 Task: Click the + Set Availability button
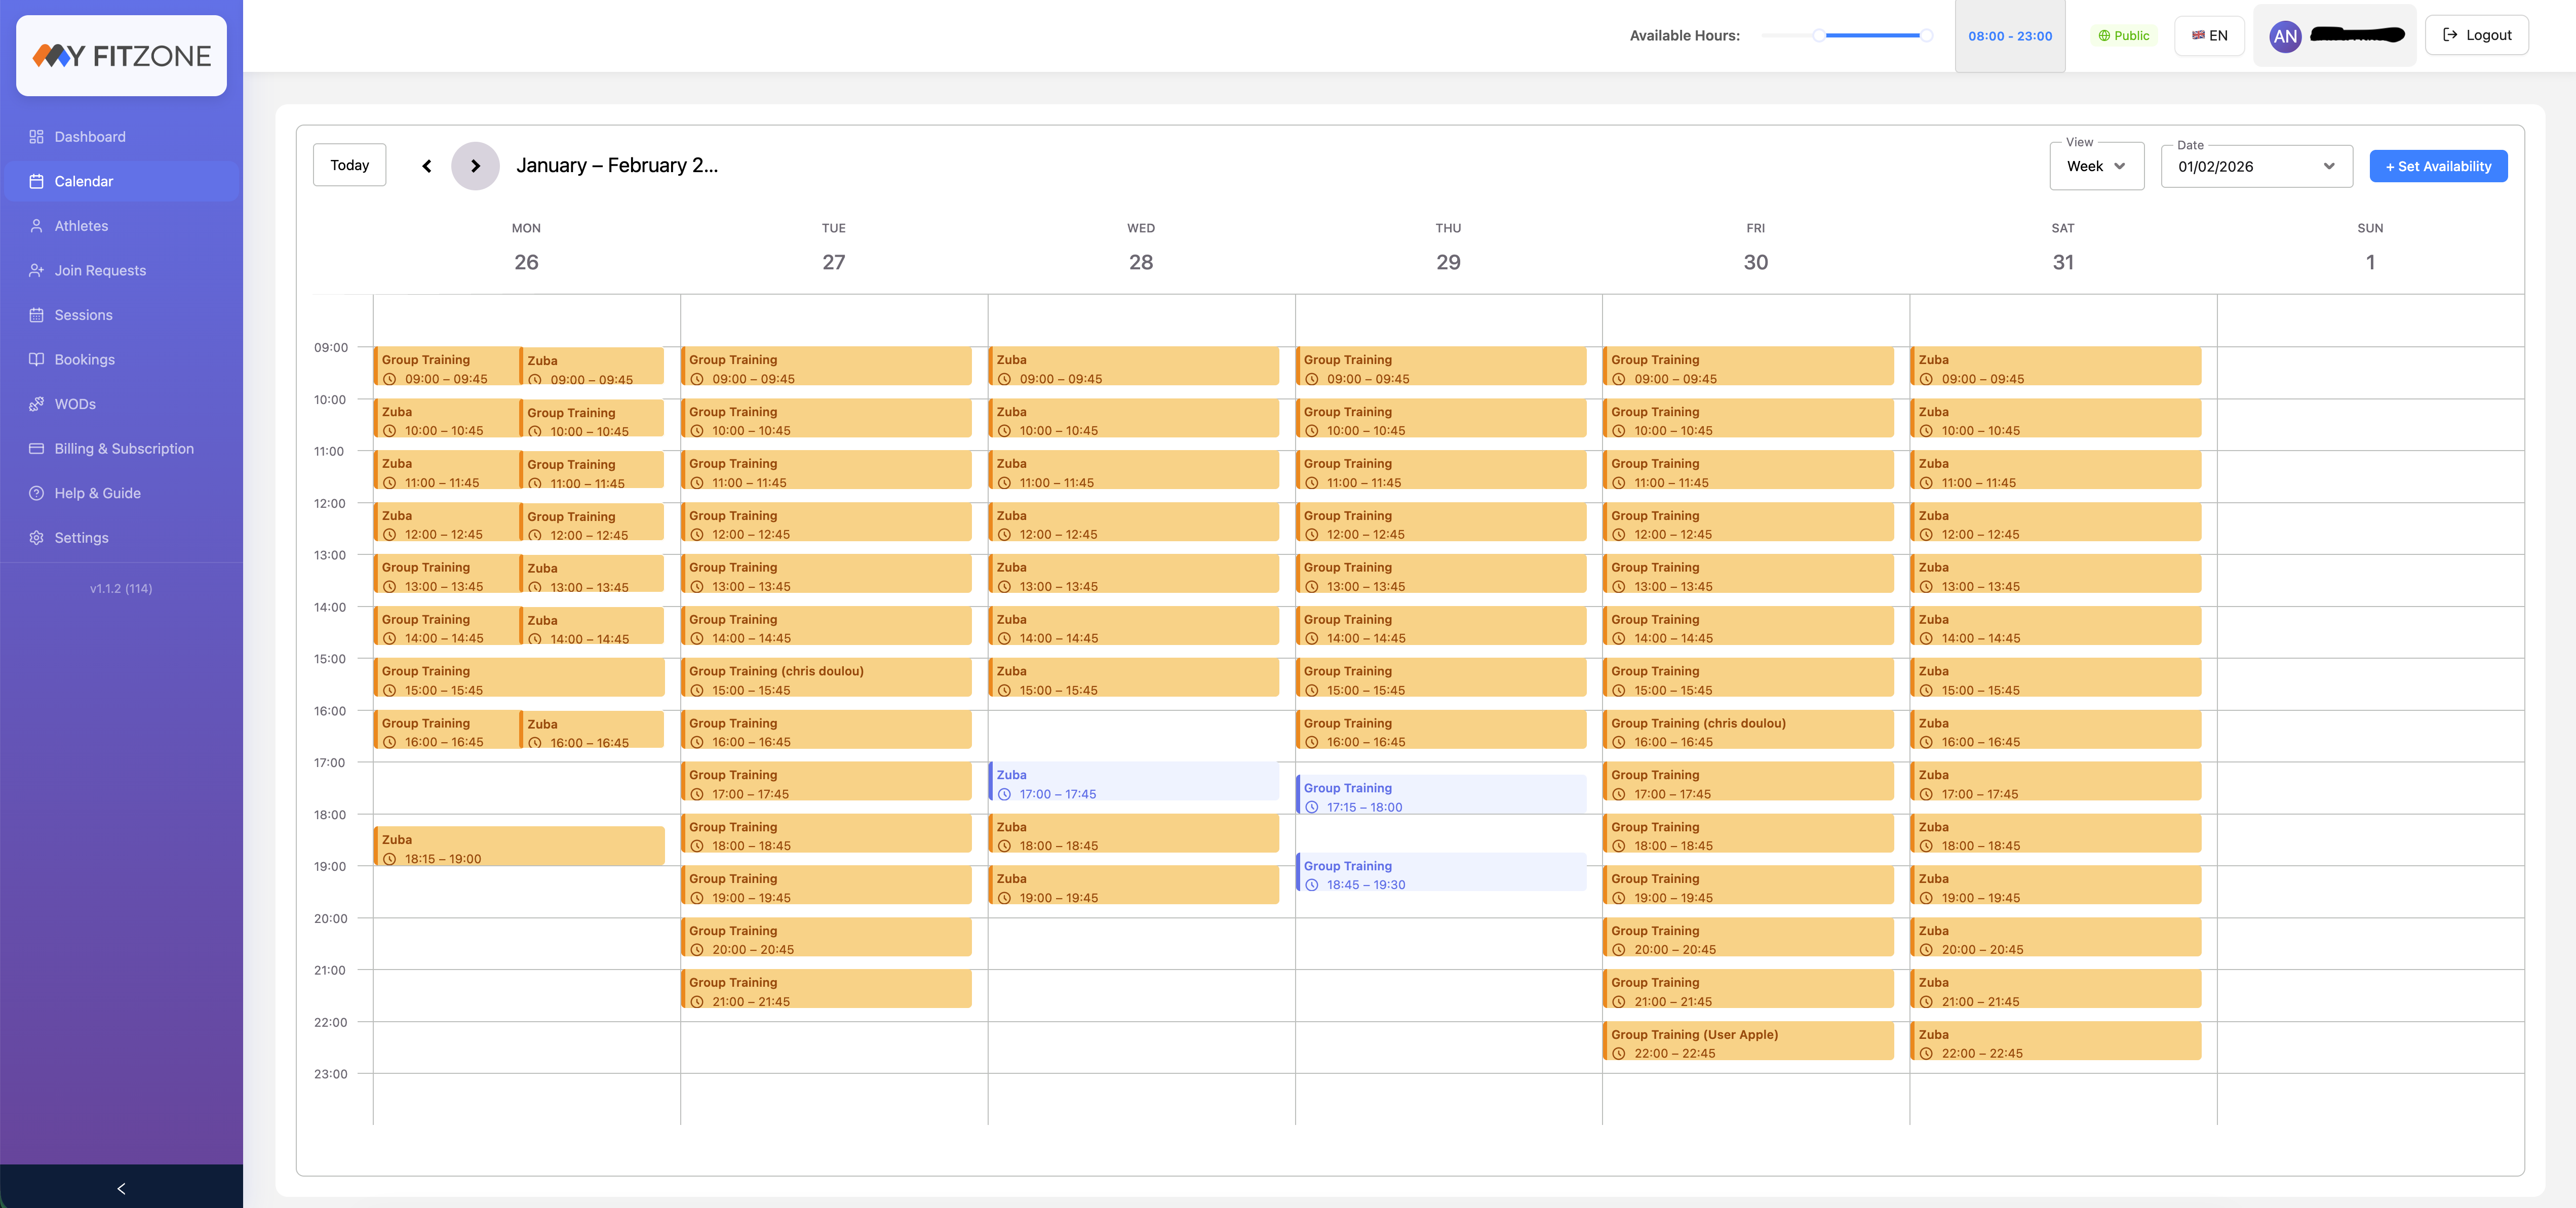2438,166
